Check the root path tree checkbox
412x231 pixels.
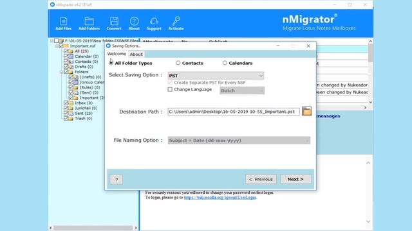pos(56,41)
